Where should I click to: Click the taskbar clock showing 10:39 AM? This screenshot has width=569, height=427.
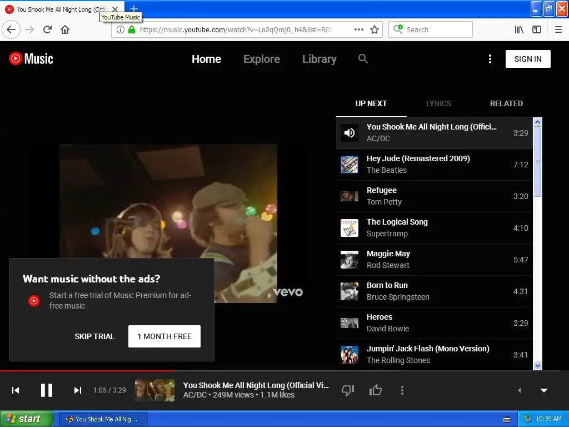point(548,419)
